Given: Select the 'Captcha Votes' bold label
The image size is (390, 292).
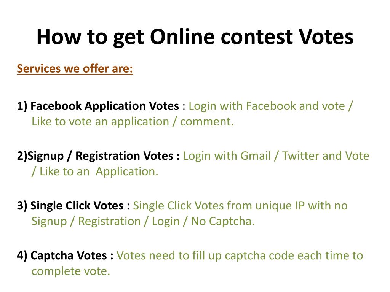Looking at the screenshot, I should (x=69, y=256).
